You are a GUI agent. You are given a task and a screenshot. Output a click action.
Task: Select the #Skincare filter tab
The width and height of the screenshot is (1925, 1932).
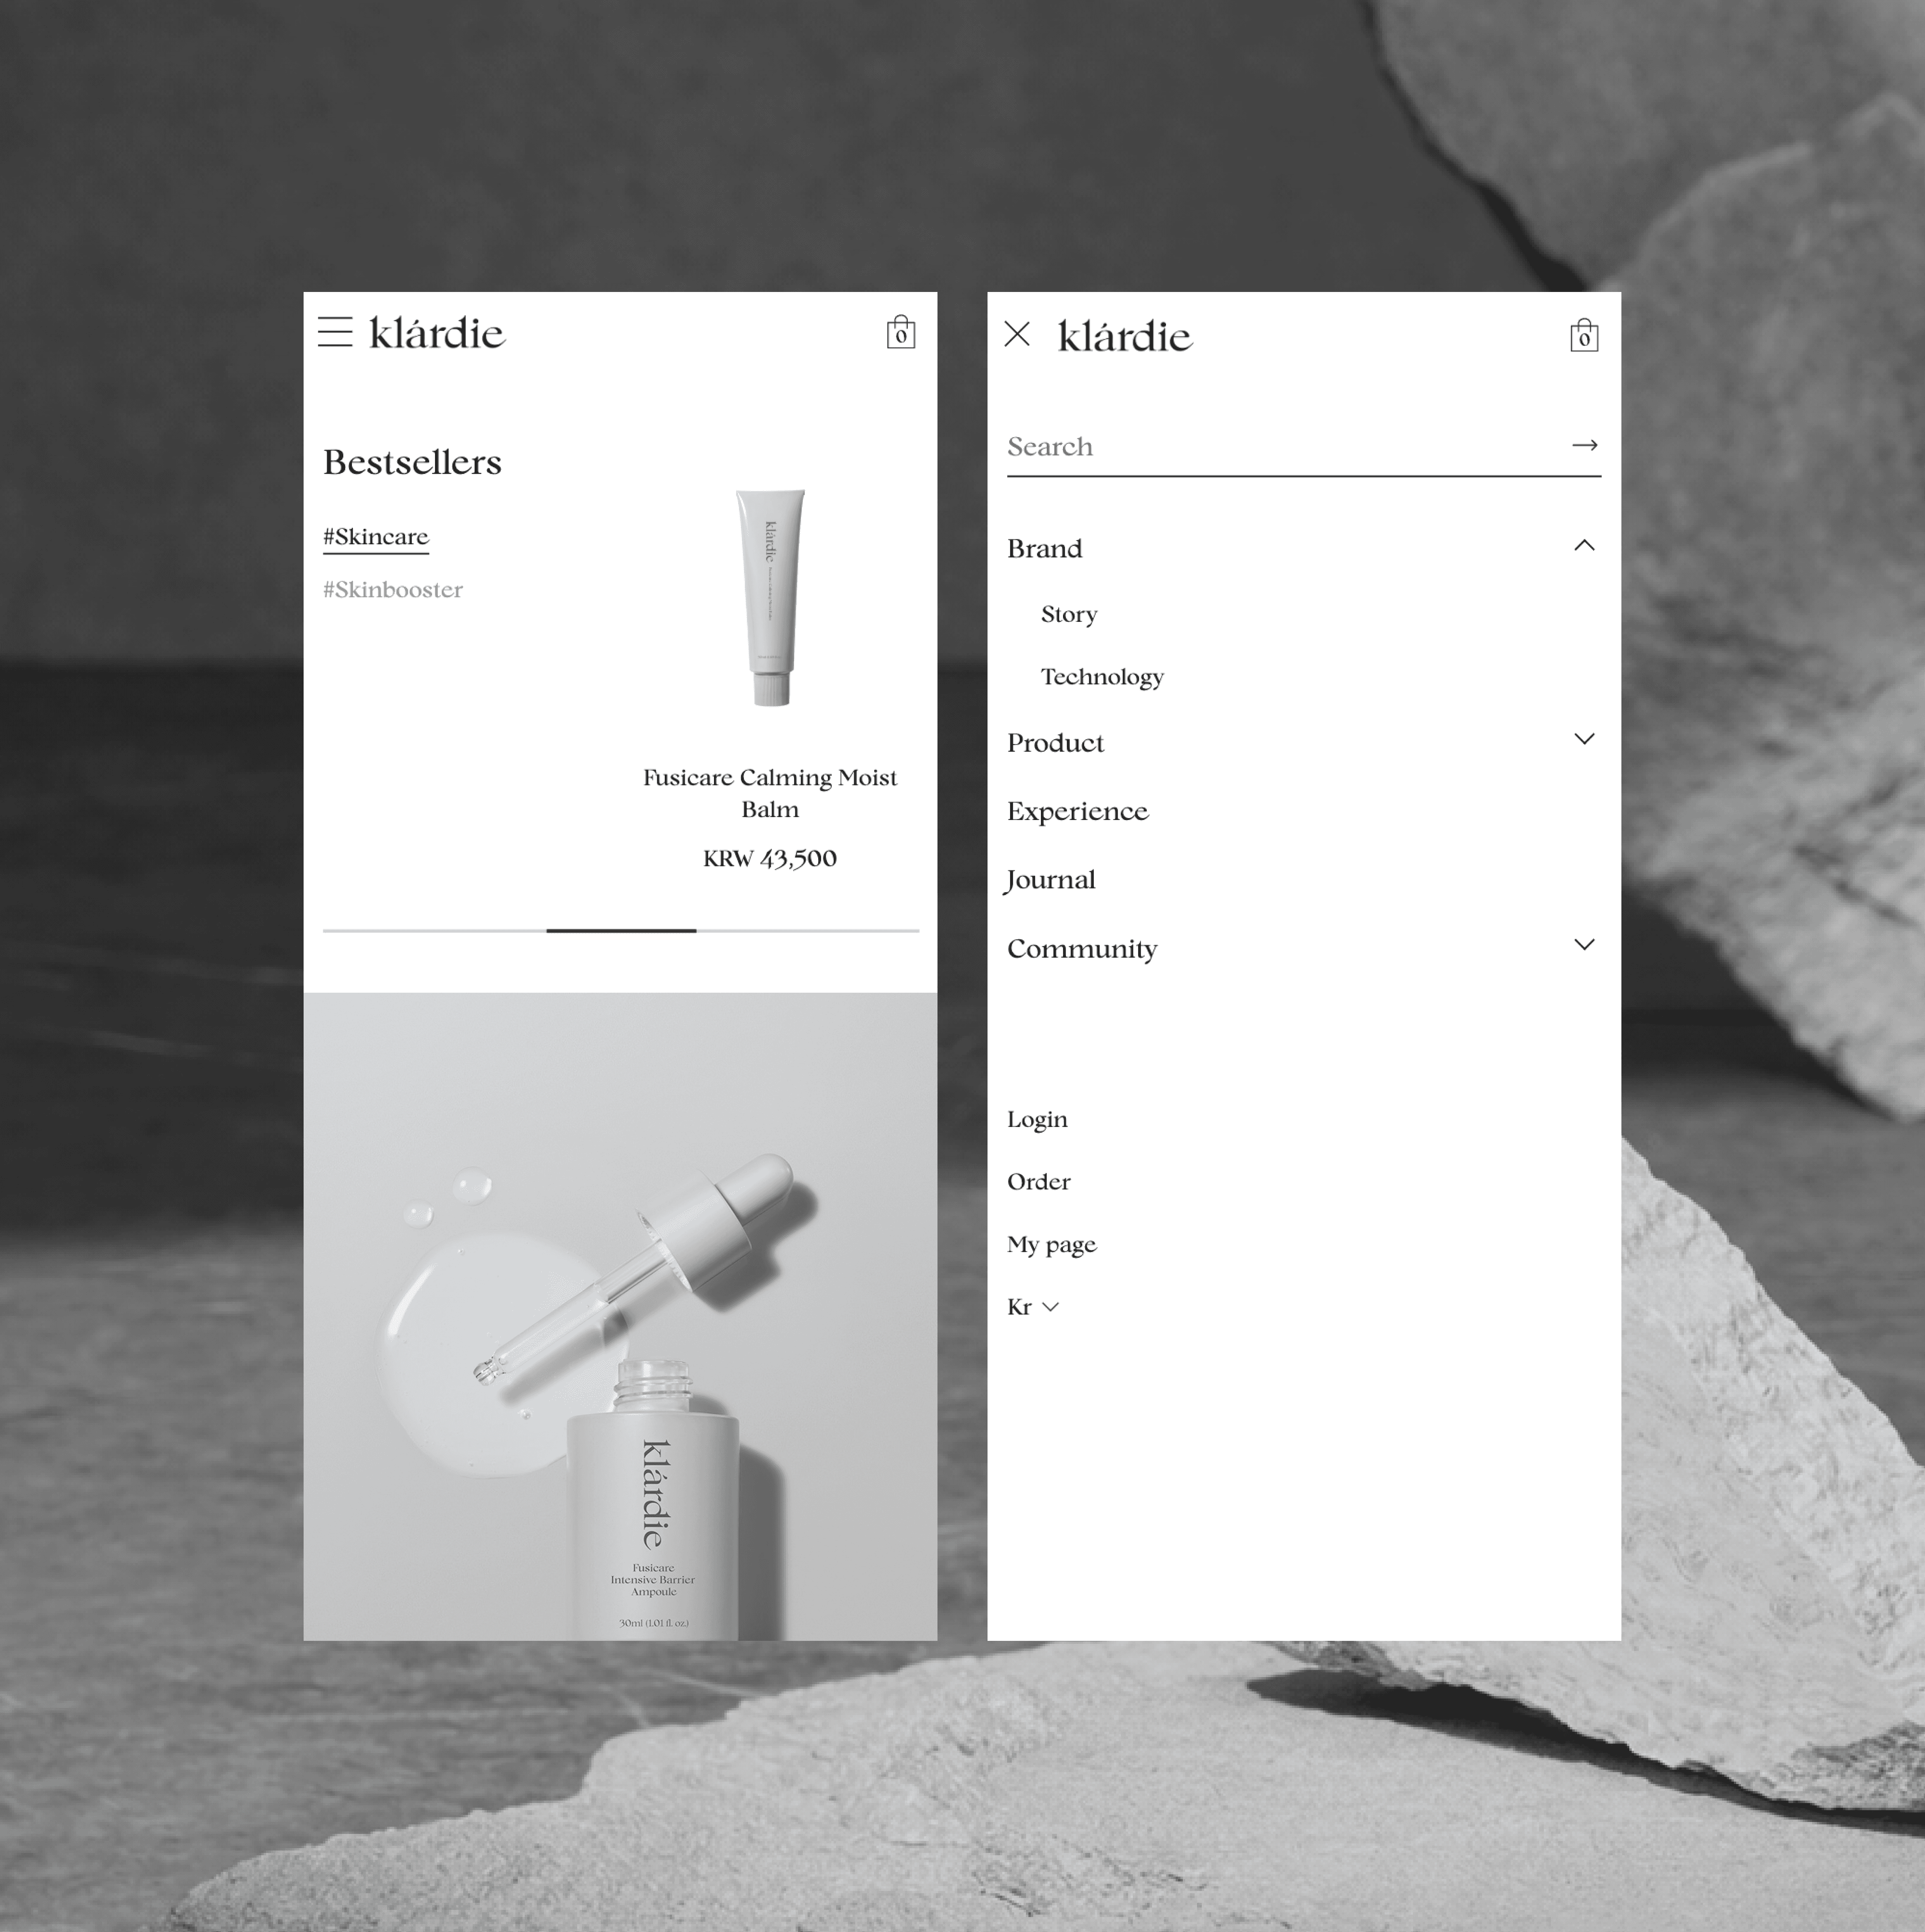(x=376, y=537)
